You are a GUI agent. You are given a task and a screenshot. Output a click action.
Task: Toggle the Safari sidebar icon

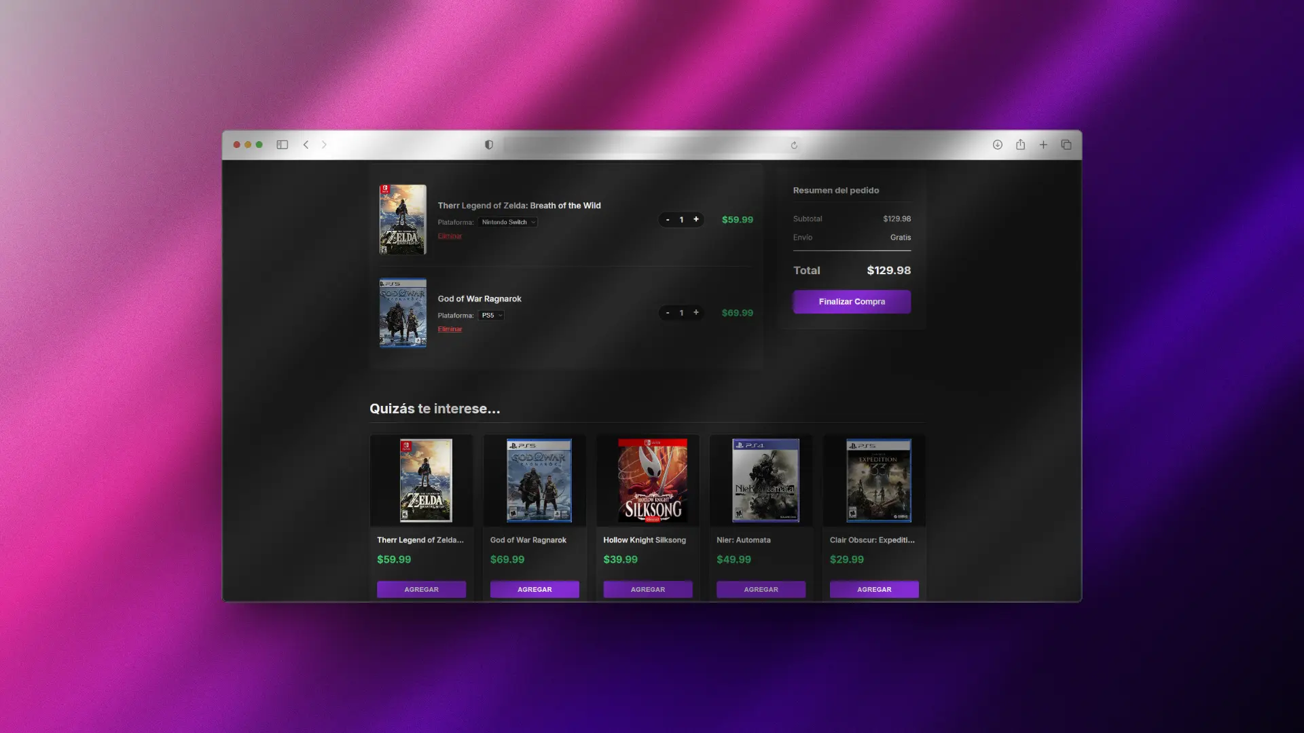[282, 145]
